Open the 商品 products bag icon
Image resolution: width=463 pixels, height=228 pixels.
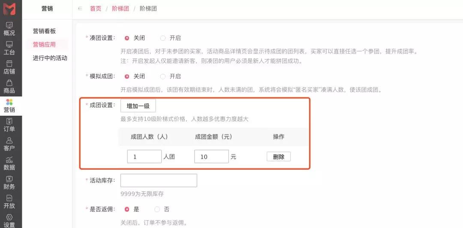(9, 83)
